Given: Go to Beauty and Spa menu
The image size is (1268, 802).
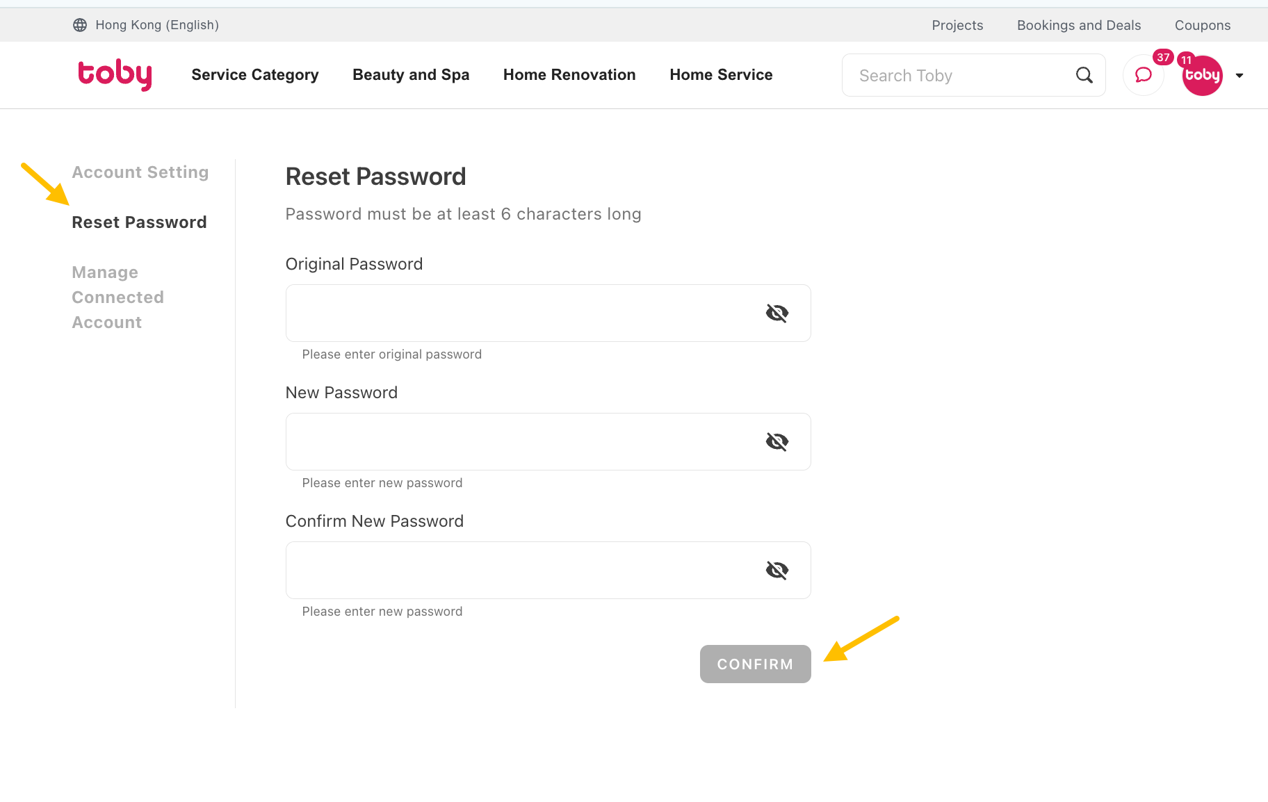Looking at the screenshot, I should pyautogui.click(x=411, y=75).
